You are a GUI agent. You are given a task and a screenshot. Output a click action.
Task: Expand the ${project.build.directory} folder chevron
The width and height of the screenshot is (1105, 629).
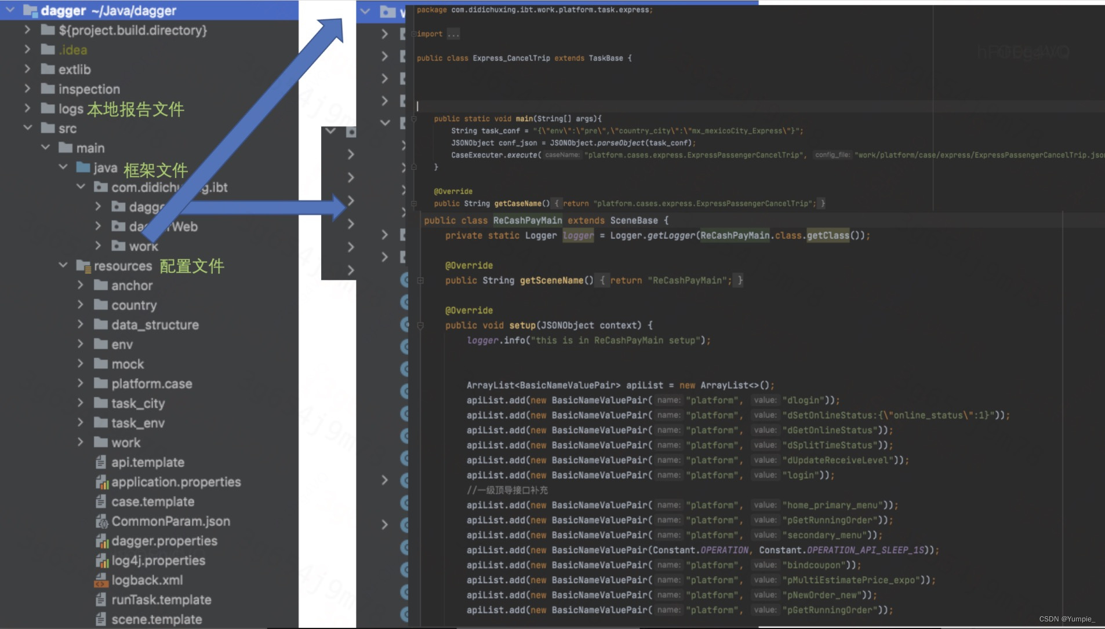[27, 30]
